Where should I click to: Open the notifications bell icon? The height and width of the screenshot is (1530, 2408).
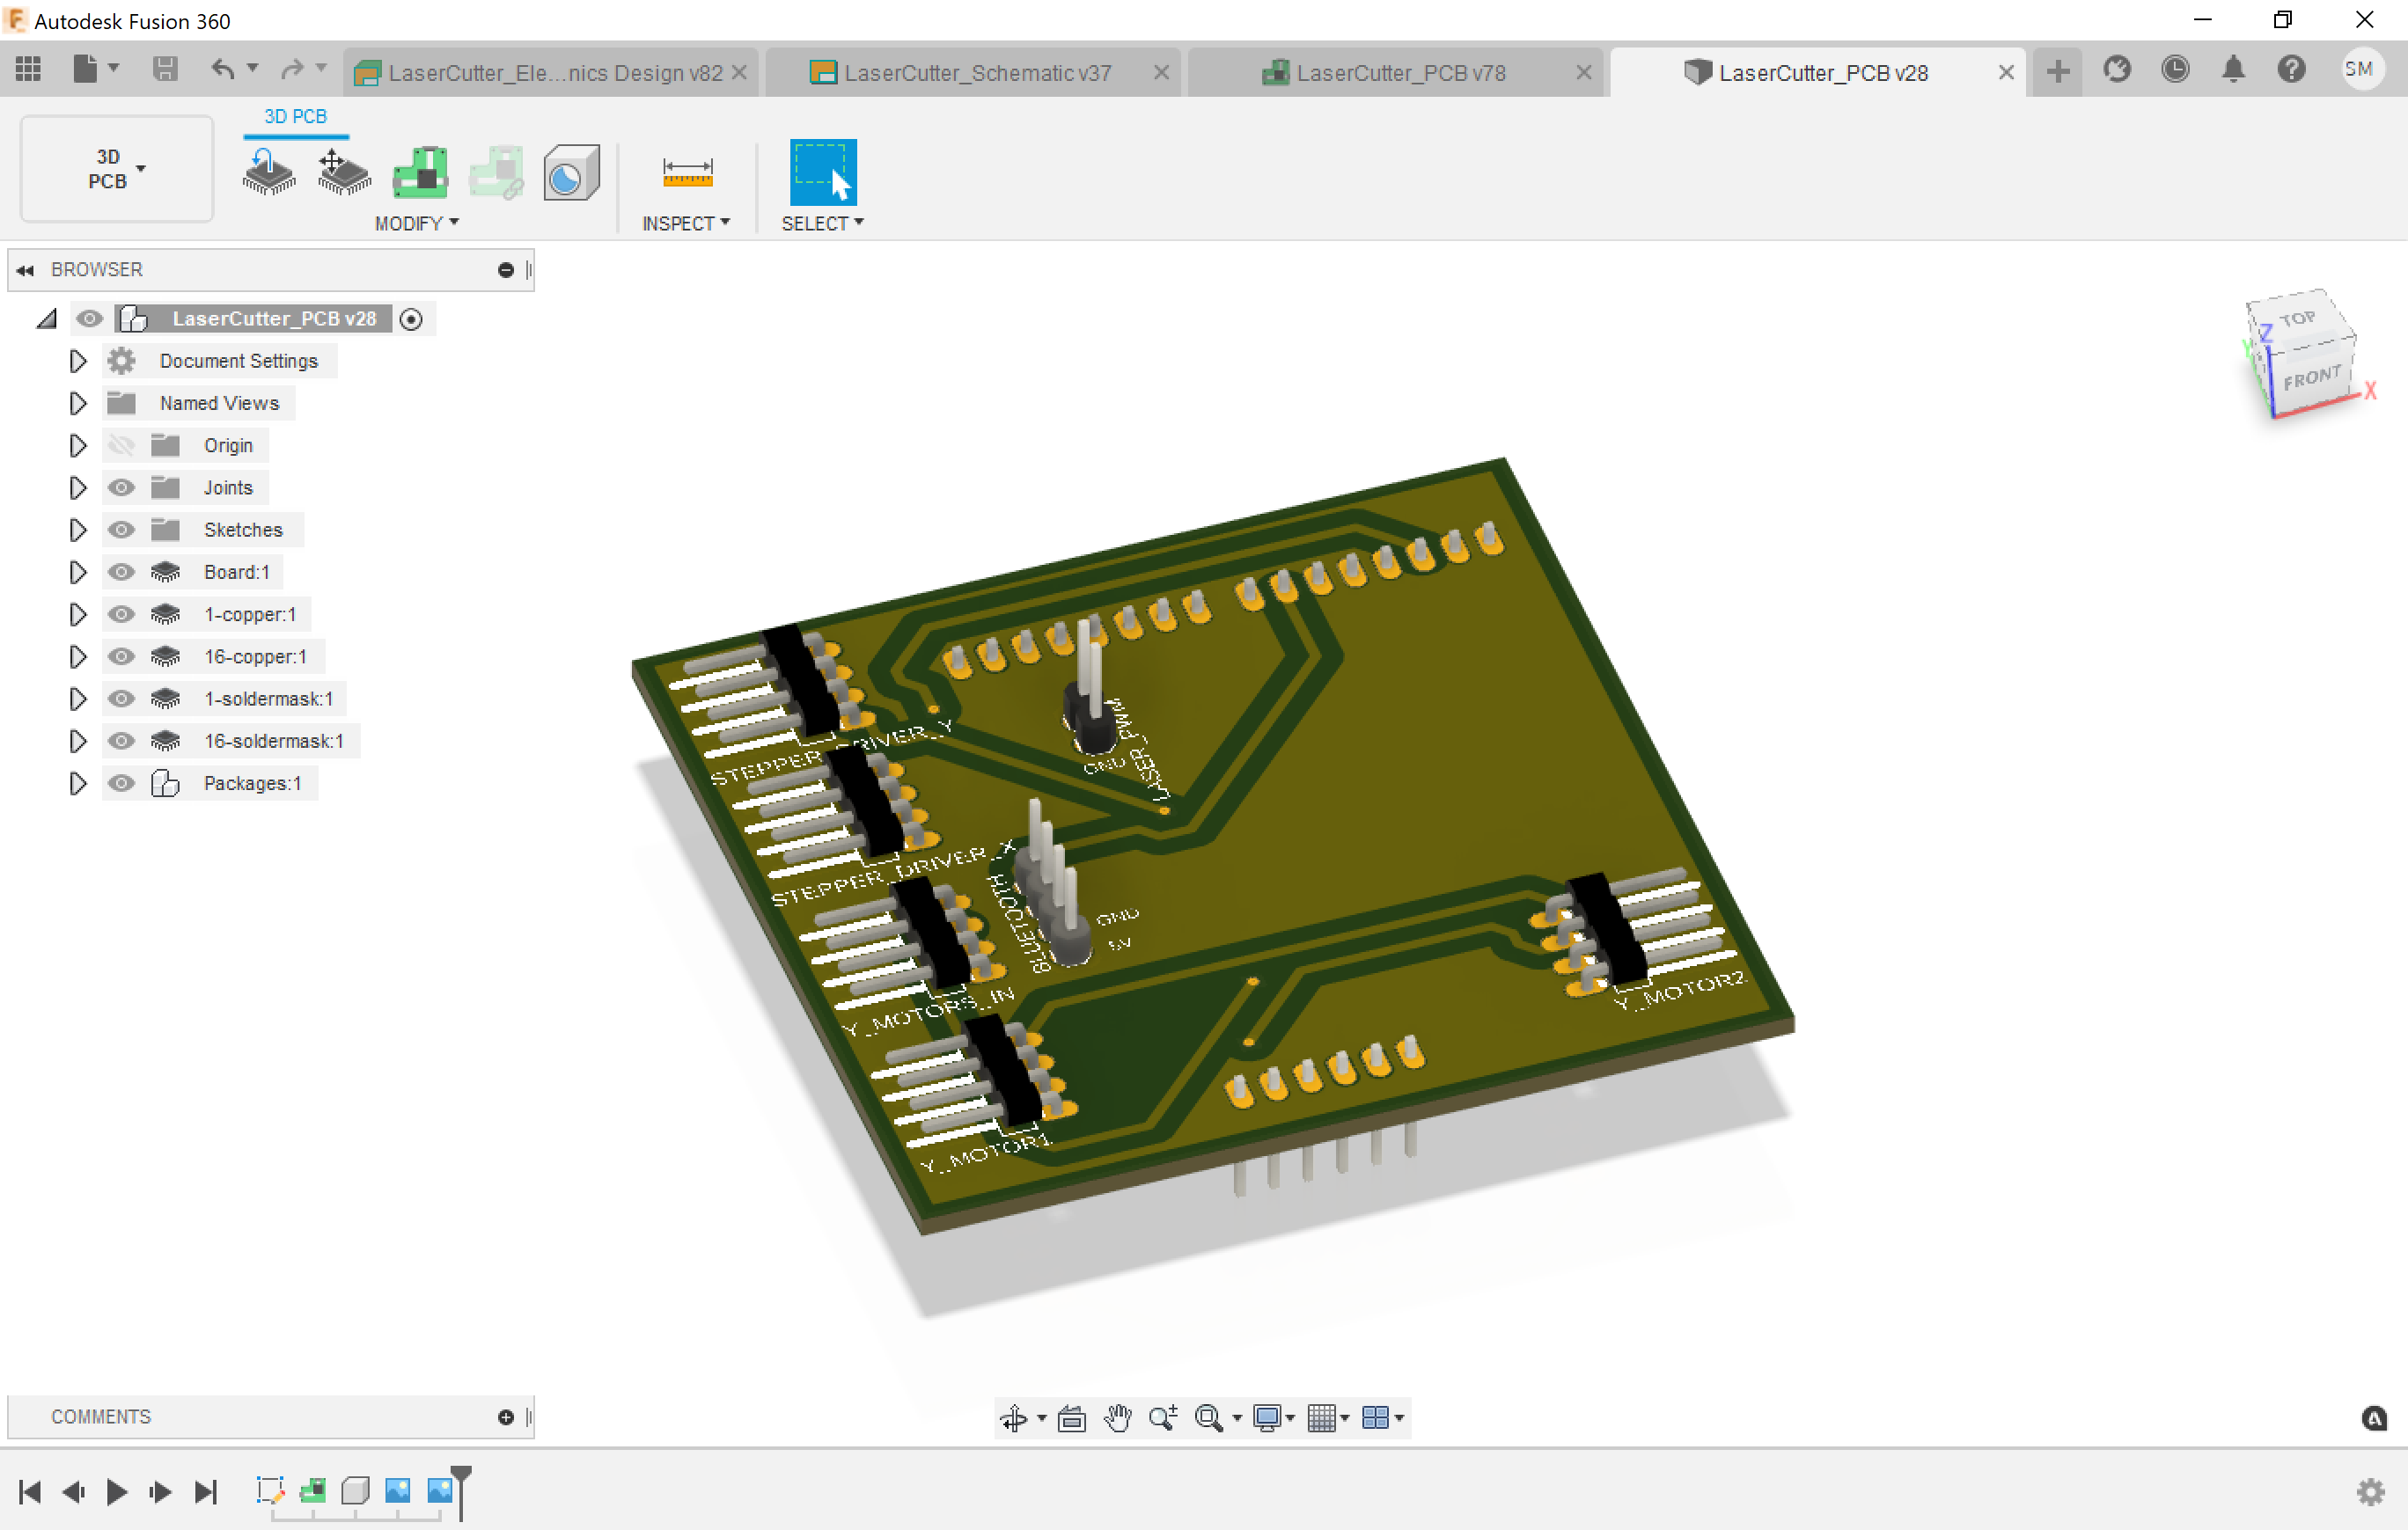point(2232,70)
